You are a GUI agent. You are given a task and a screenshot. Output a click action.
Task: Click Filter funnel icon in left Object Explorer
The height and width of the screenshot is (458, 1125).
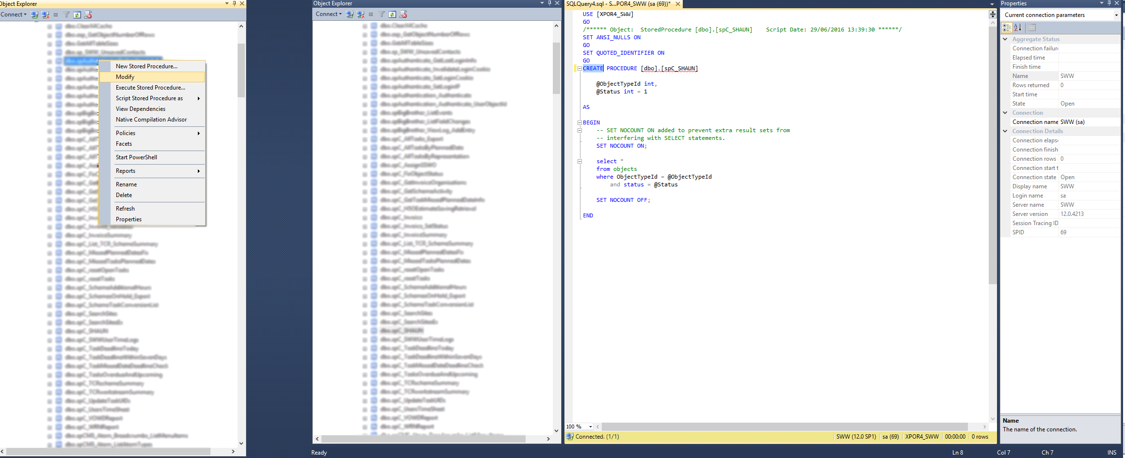point(66,15)
